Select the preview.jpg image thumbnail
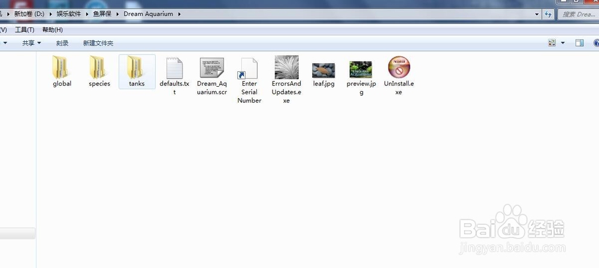Image resolution: width=599 pixels, height=268 pixels. click(361, 69)
